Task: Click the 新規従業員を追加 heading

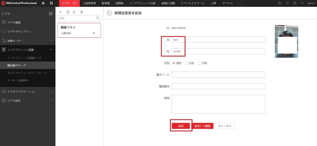Action: [x=128, y=13]
